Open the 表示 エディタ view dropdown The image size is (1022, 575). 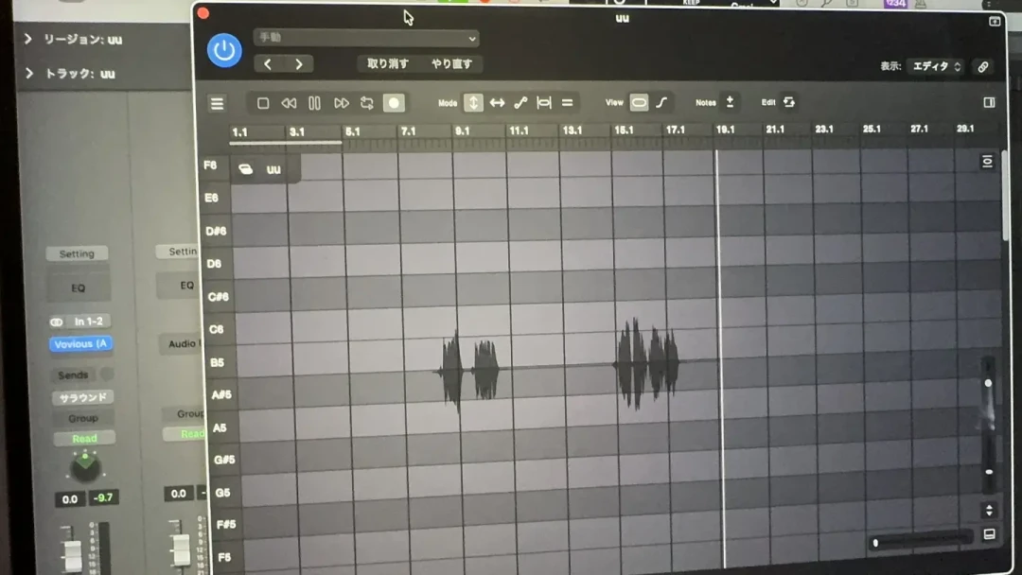936,66
